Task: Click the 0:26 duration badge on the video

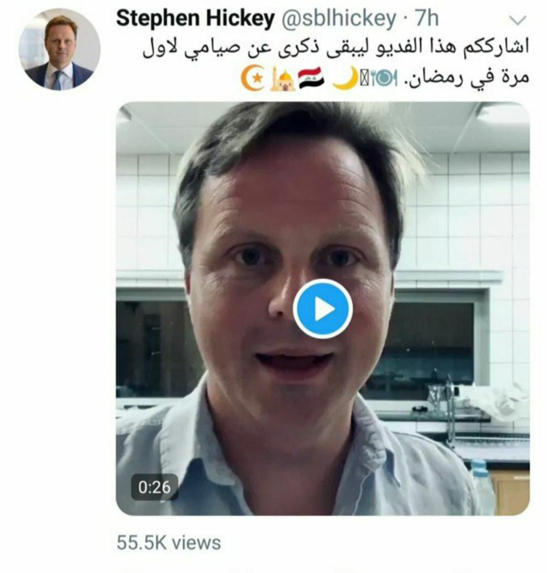Action: [154, 487]
